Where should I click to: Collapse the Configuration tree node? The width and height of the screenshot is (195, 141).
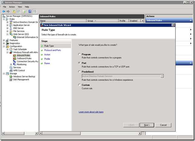(x=4, y=46)
